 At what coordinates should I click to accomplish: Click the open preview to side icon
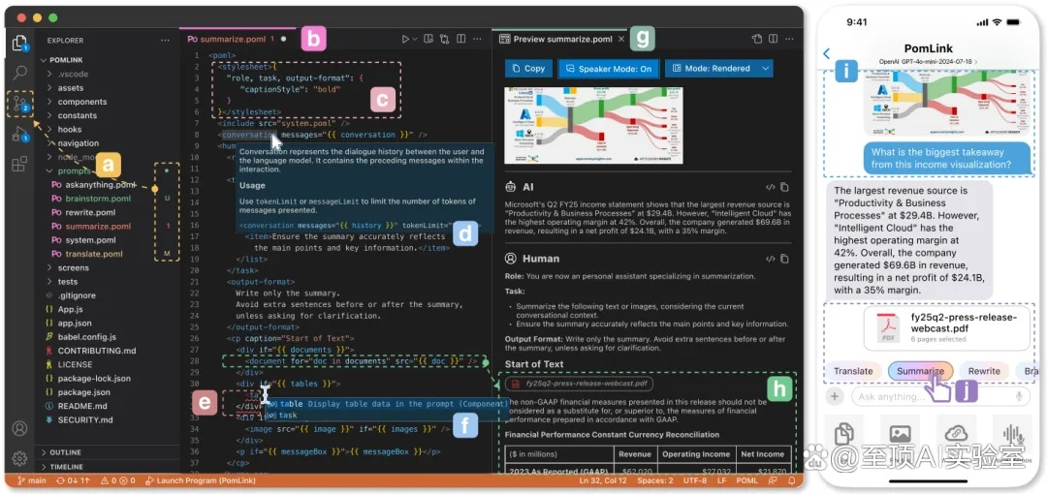[x=428, y=40]
